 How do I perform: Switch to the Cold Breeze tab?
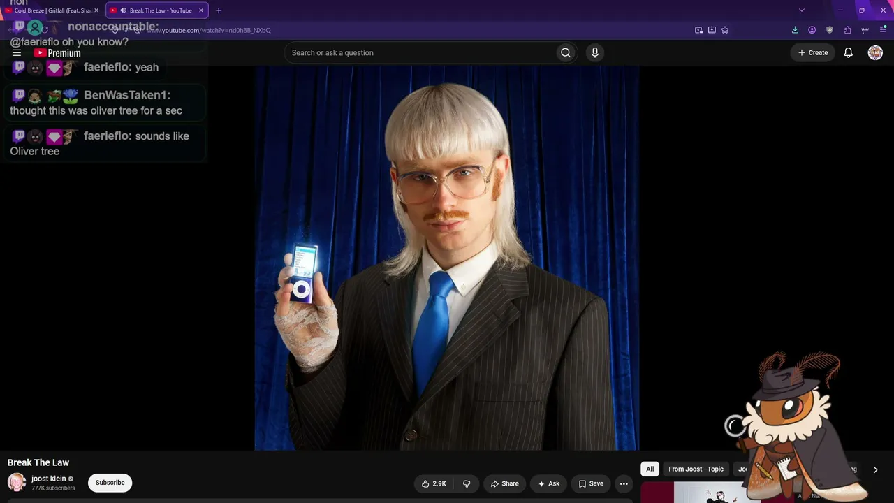click(x=52, y=10)
